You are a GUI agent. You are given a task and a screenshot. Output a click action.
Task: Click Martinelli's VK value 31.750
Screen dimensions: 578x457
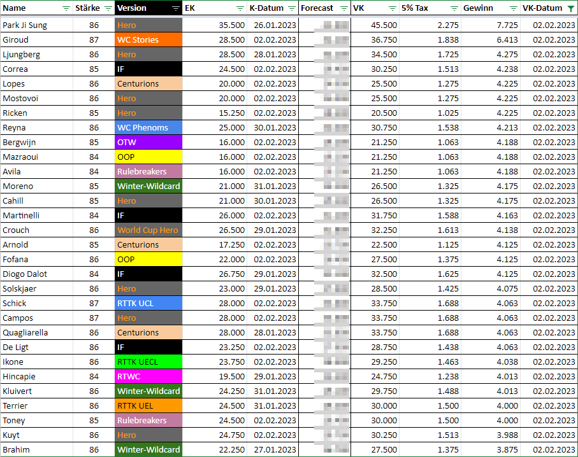384,215
